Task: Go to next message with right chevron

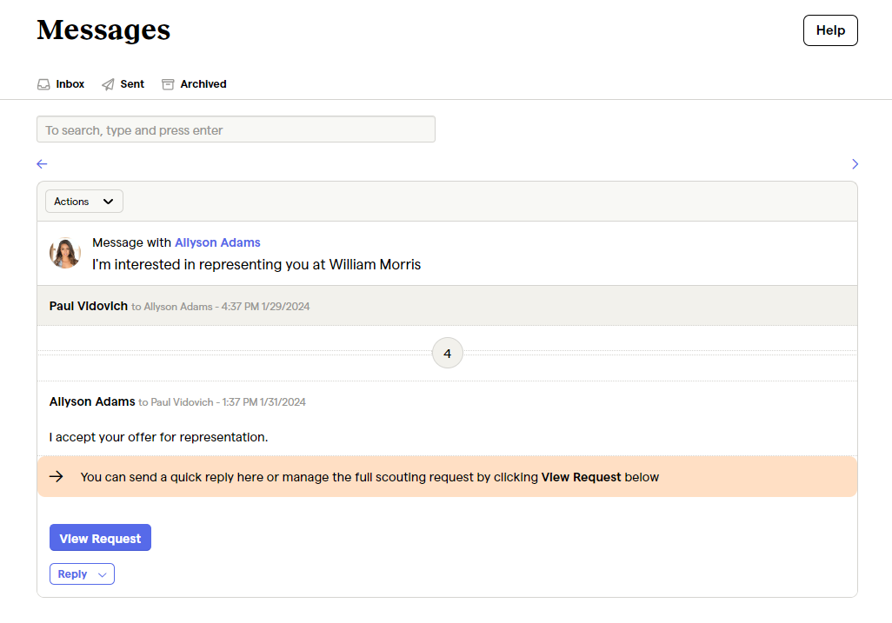Action: (855, 163)
